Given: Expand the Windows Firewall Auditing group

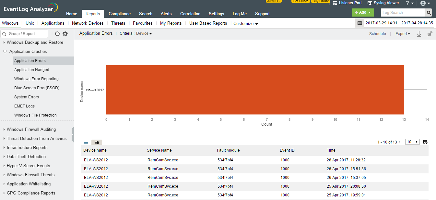Looking at the screenshot, I should coord(31,129).
